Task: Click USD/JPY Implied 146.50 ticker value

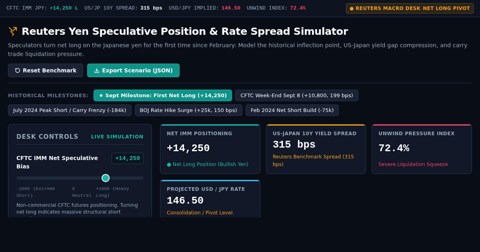Action: tap(231, 8)
